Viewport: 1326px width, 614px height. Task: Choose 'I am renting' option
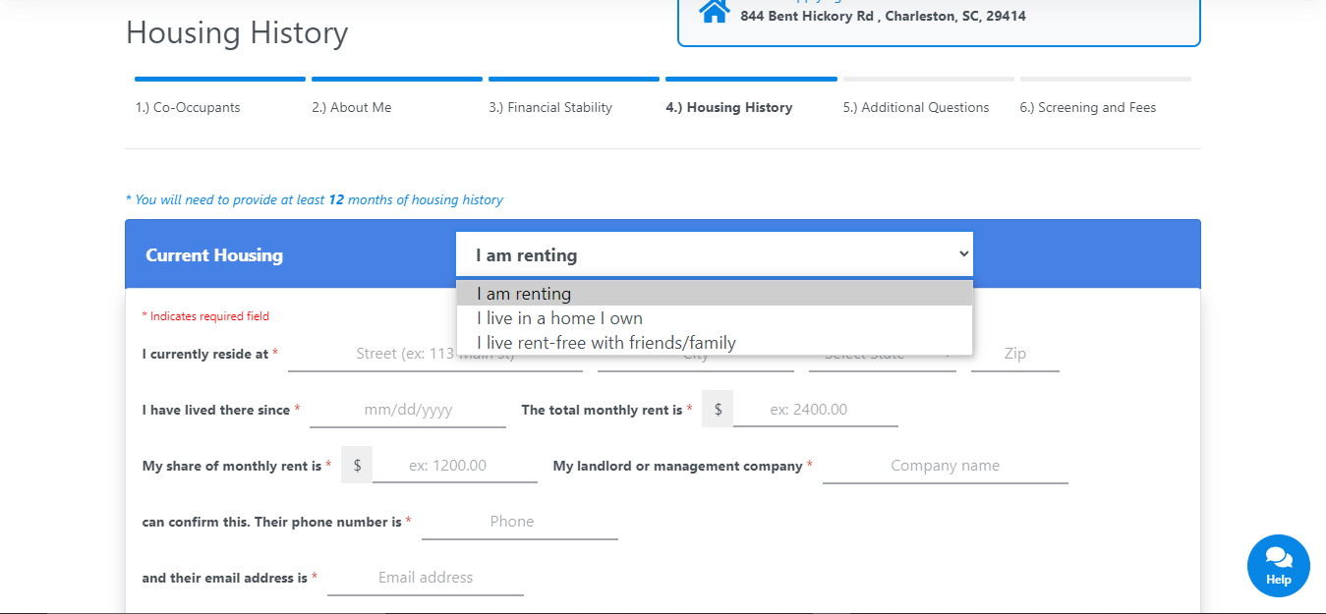click(x=715, y=294)
